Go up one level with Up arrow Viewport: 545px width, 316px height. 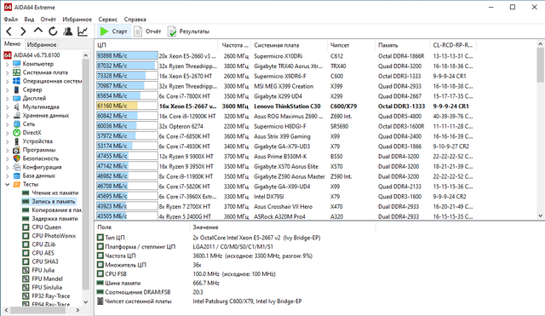(x=38, y=31)
